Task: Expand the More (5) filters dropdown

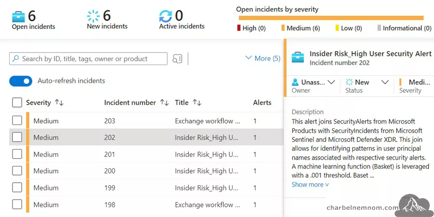Action: (263, 58)
